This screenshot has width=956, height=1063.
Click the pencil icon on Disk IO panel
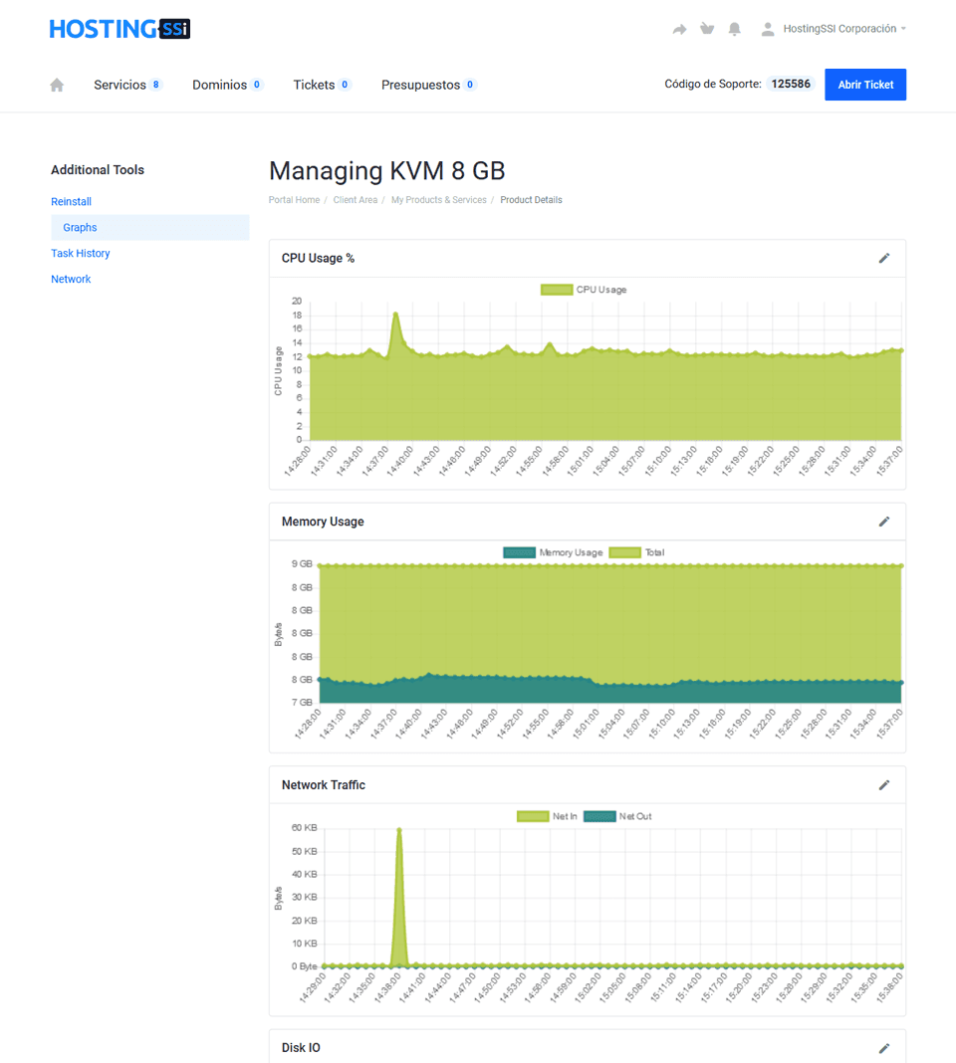tap(884, 1048)
